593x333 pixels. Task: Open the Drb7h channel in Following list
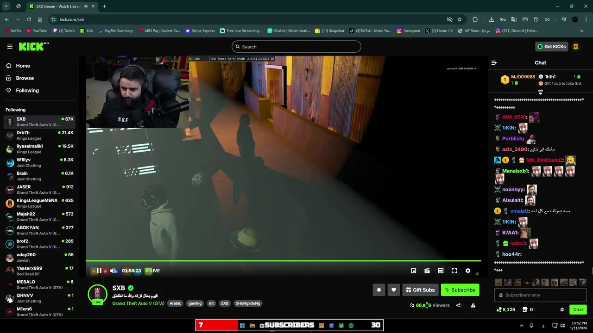tap(39, 136)
